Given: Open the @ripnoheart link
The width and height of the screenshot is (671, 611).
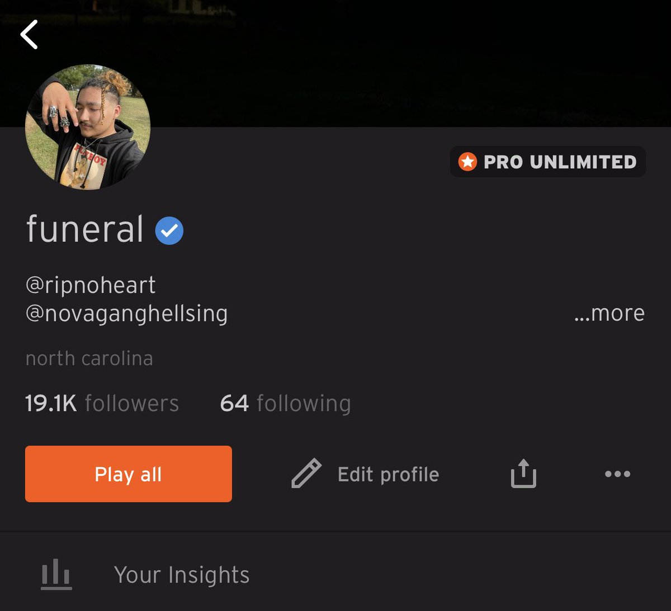Looking at the screenshot, I should pyautogui.click(x=91, y=285).
